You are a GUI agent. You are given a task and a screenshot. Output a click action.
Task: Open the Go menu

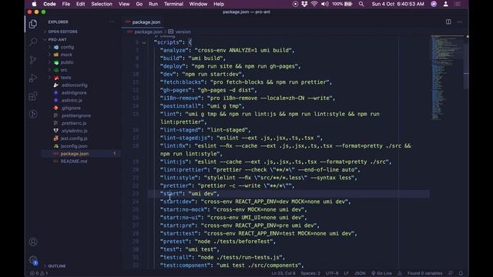139,4
